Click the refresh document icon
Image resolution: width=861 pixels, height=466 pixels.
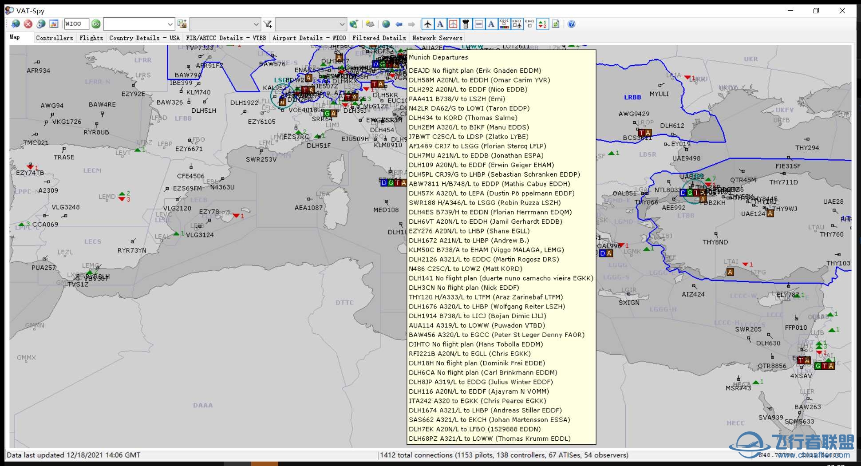[x=556, y=24]
